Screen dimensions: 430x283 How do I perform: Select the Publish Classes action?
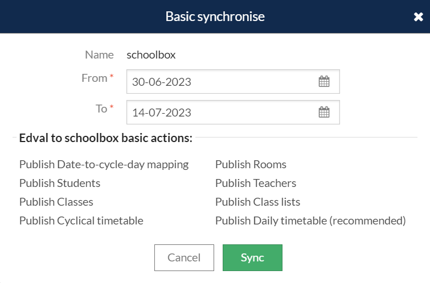[x=56, y=202]
